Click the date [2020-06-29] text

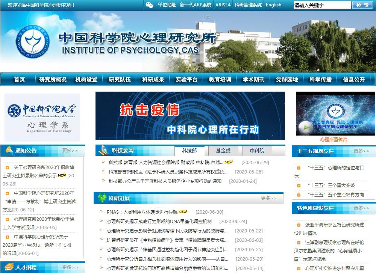point(255,162)
